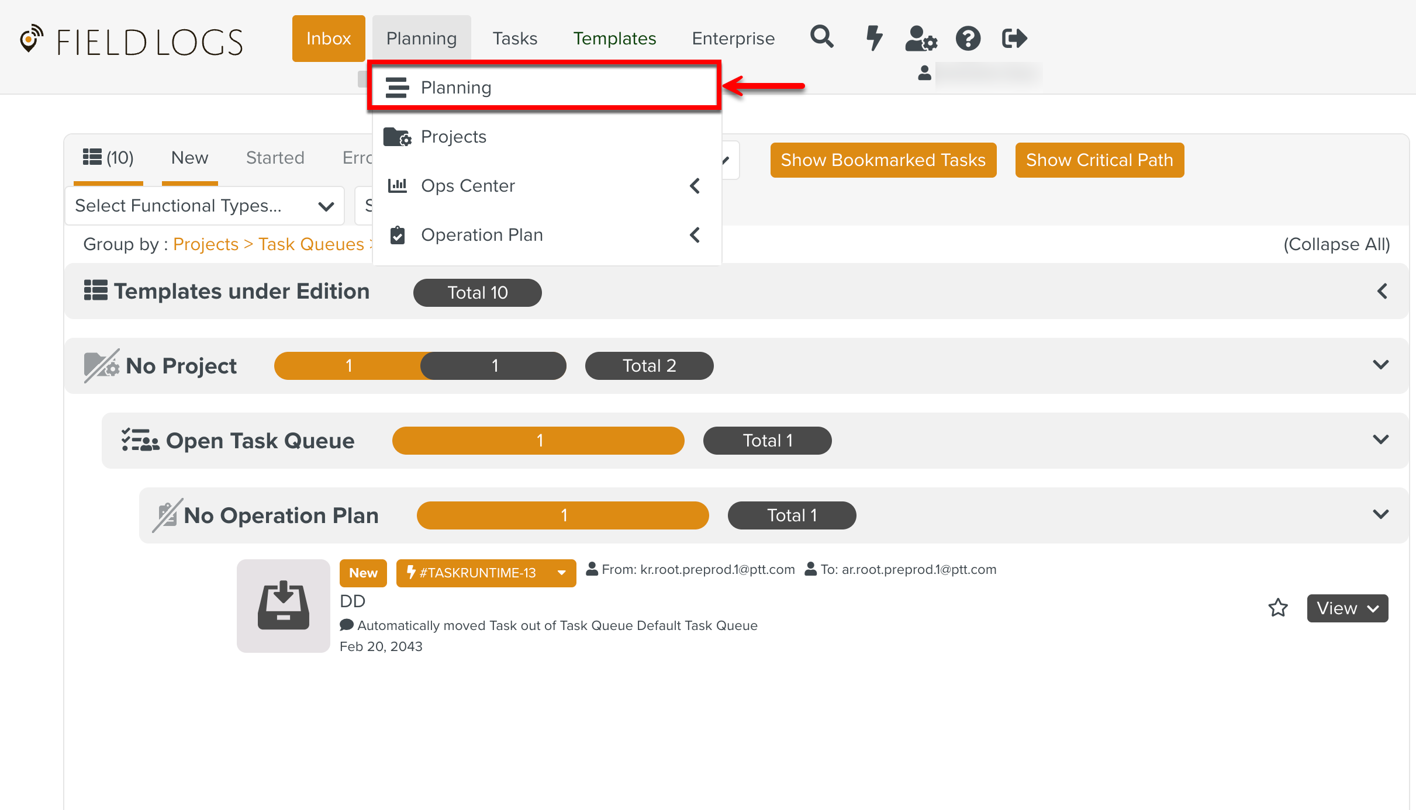Open the View button dropdown
The width and height of the screenshot is (1416, 810).
click(1347, 608)
